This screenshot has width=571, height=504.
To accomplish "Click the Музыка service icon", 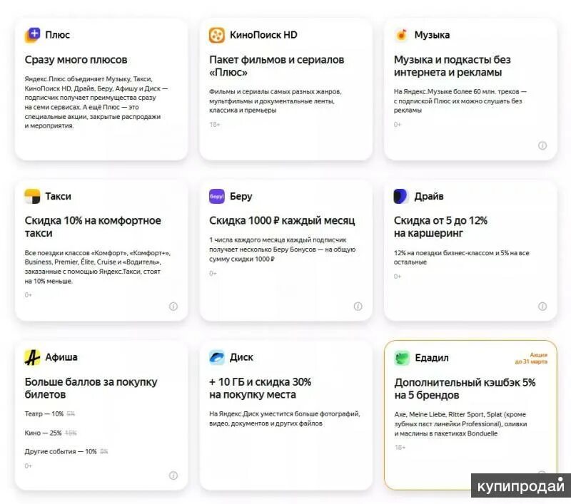I will (x=401, y=35).
